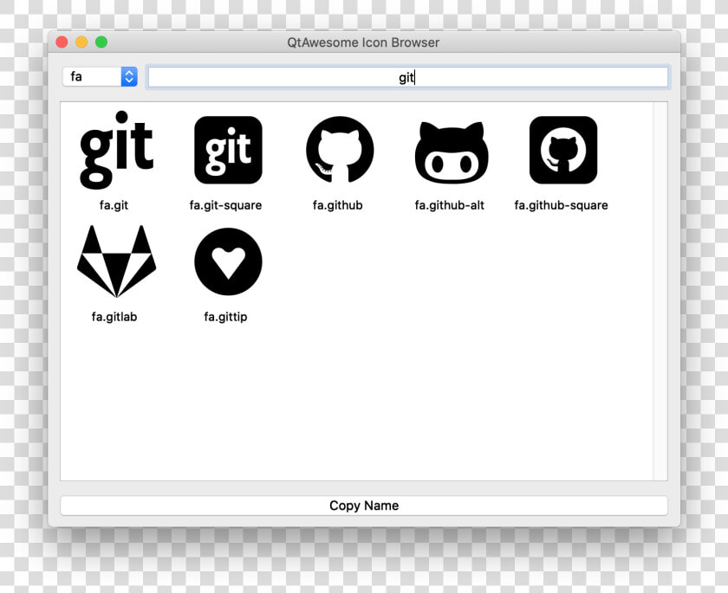Click the fa.github-alt label
The height and width of the screenshot is (593, 728).
450,205
